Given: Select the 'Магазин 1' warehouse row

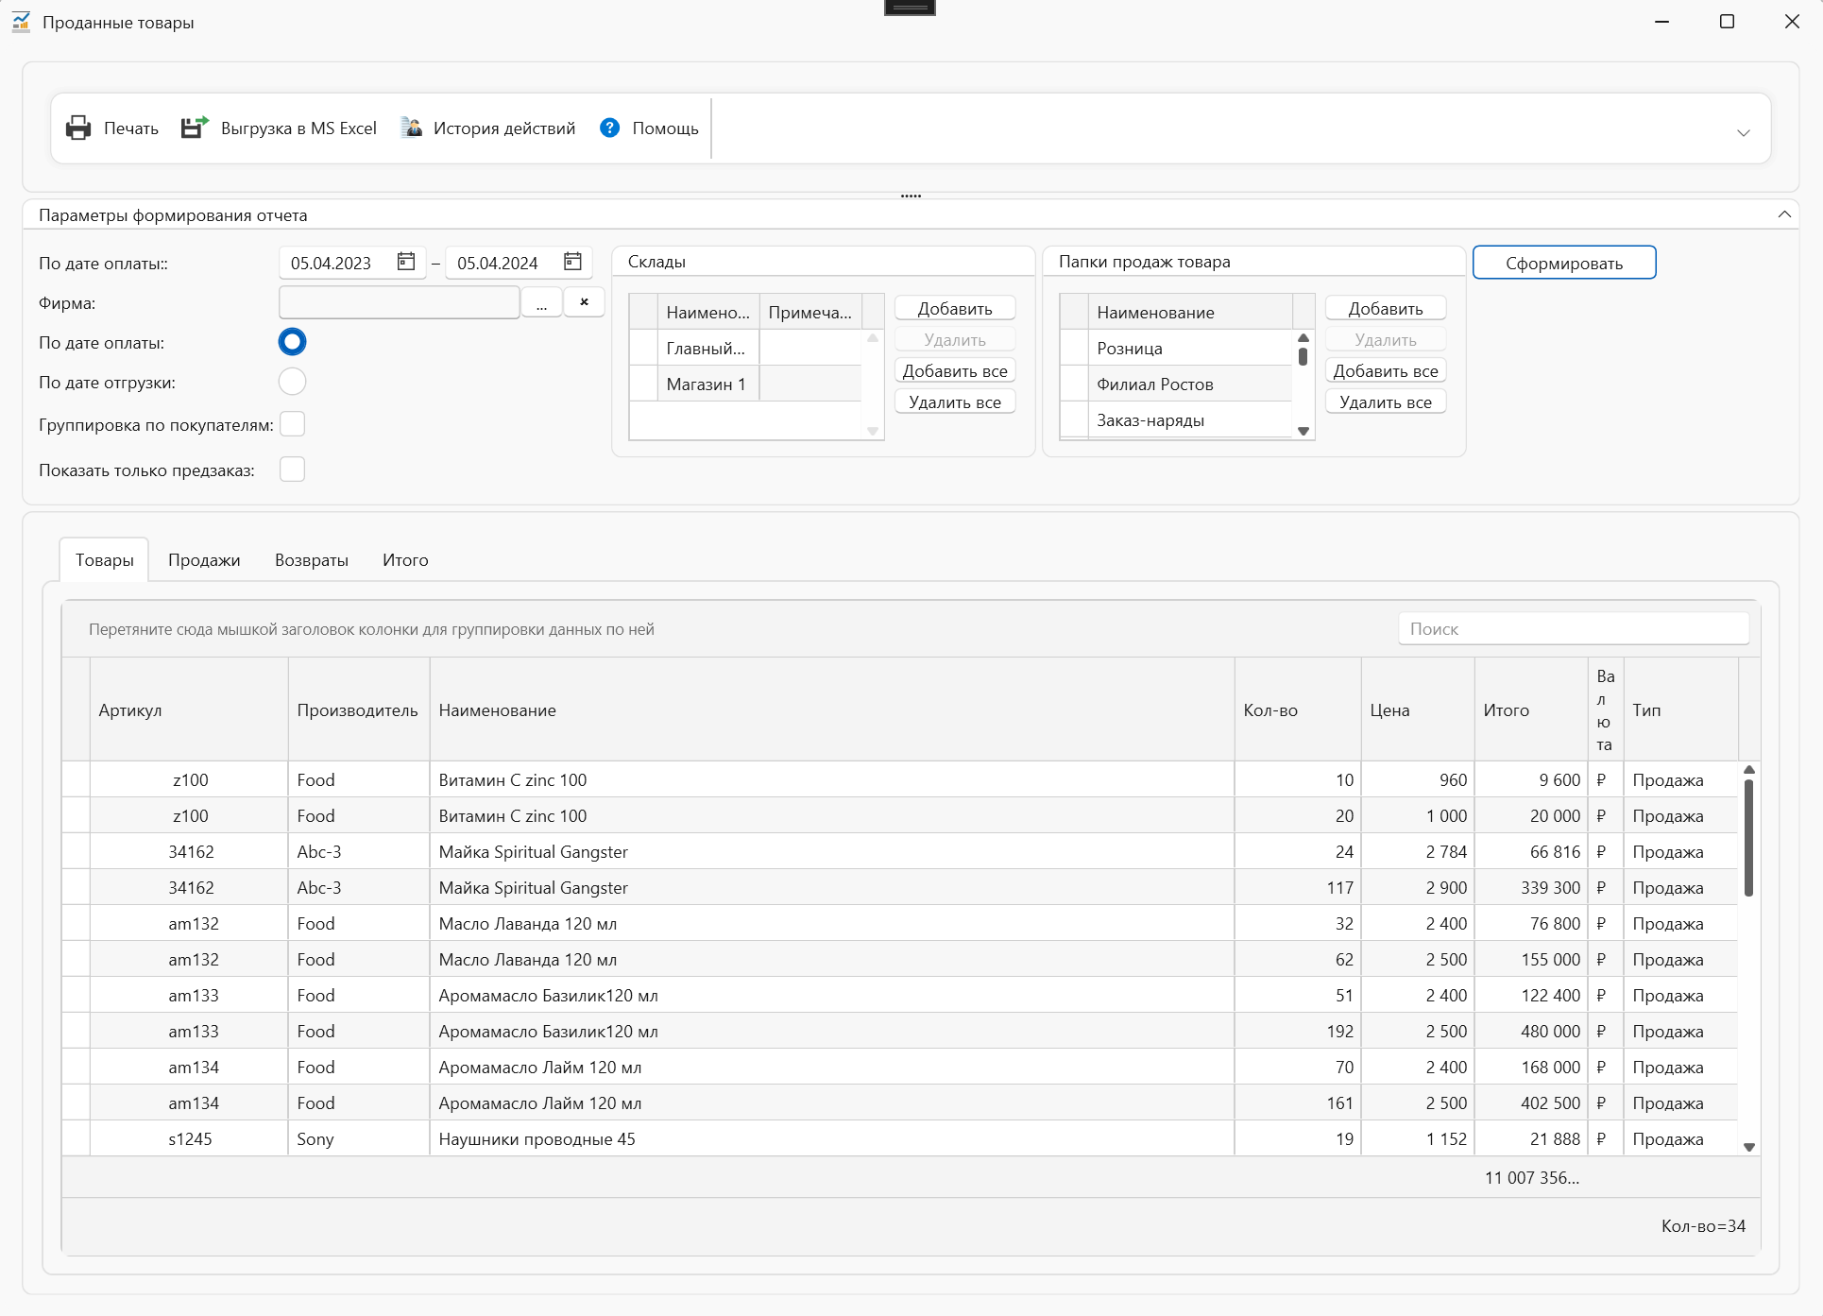Looking at the screenshot, I should (745, 384).
